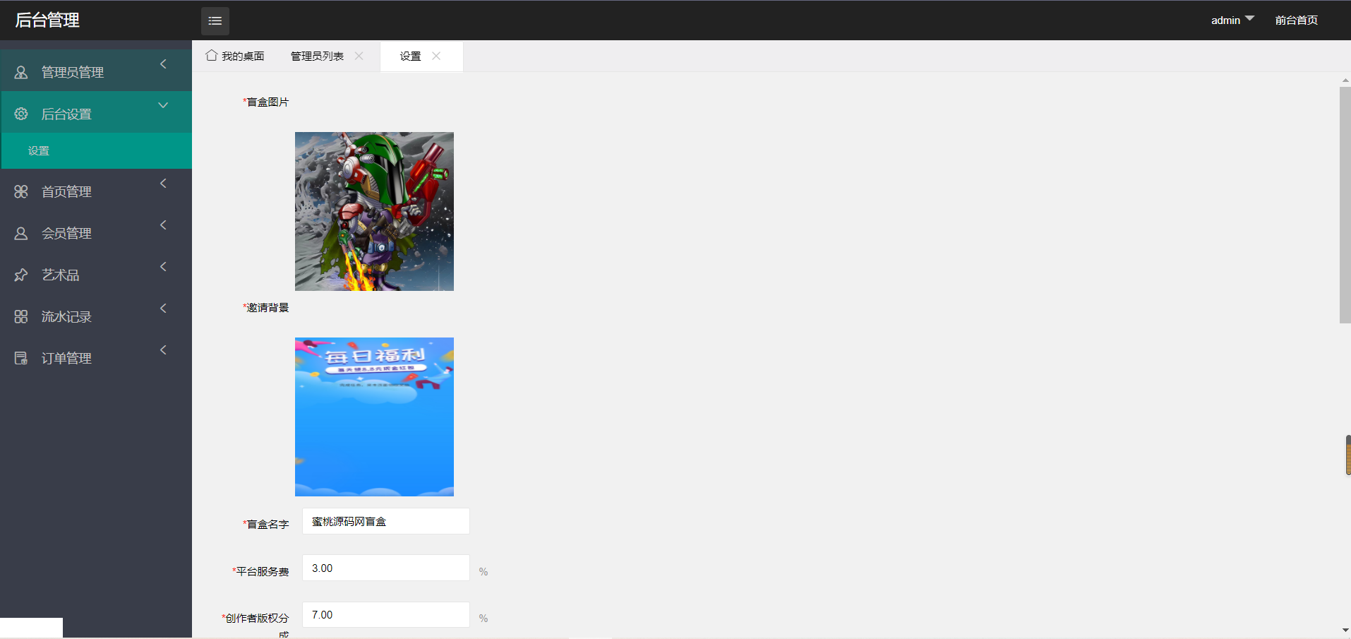The image size is (1351, 639).
Task: Select the 设置 submenu item
Action: point(39,150)
